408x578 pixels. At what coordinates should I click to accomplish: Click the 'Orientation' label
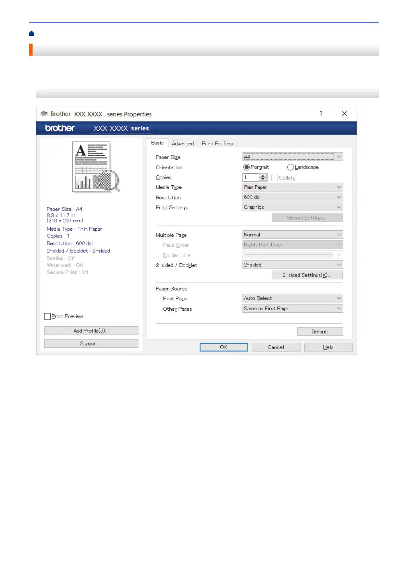(x=169, y=167)
